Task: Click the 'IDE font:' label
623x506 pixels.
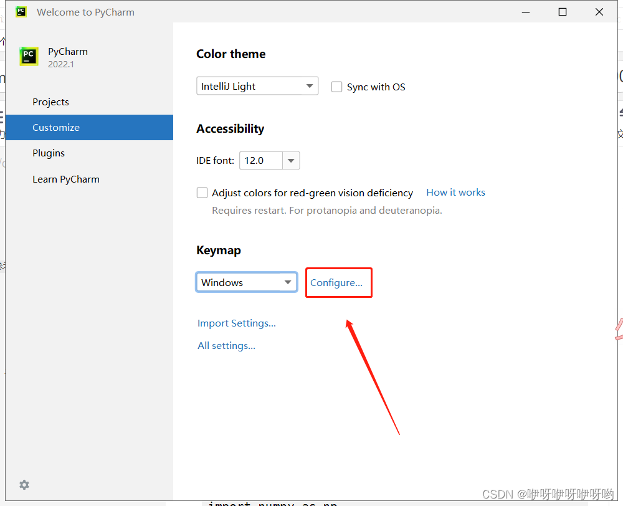Action: coord(215,161)
